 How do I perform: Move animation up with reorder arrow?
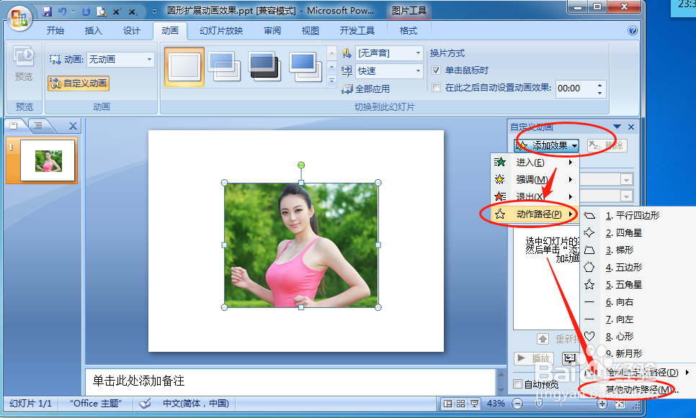coord(543,339)
